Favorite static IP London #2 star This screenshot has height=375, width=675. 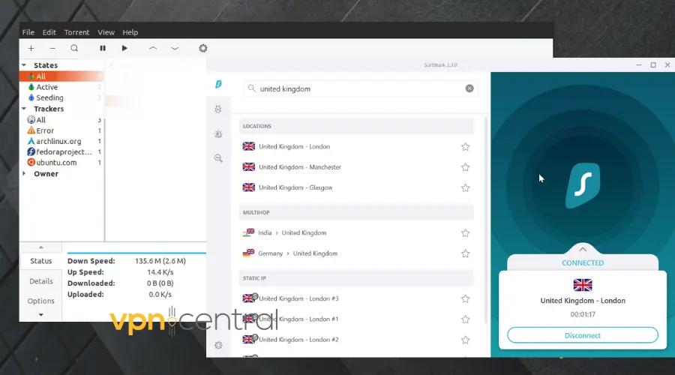tap(465, 340)
